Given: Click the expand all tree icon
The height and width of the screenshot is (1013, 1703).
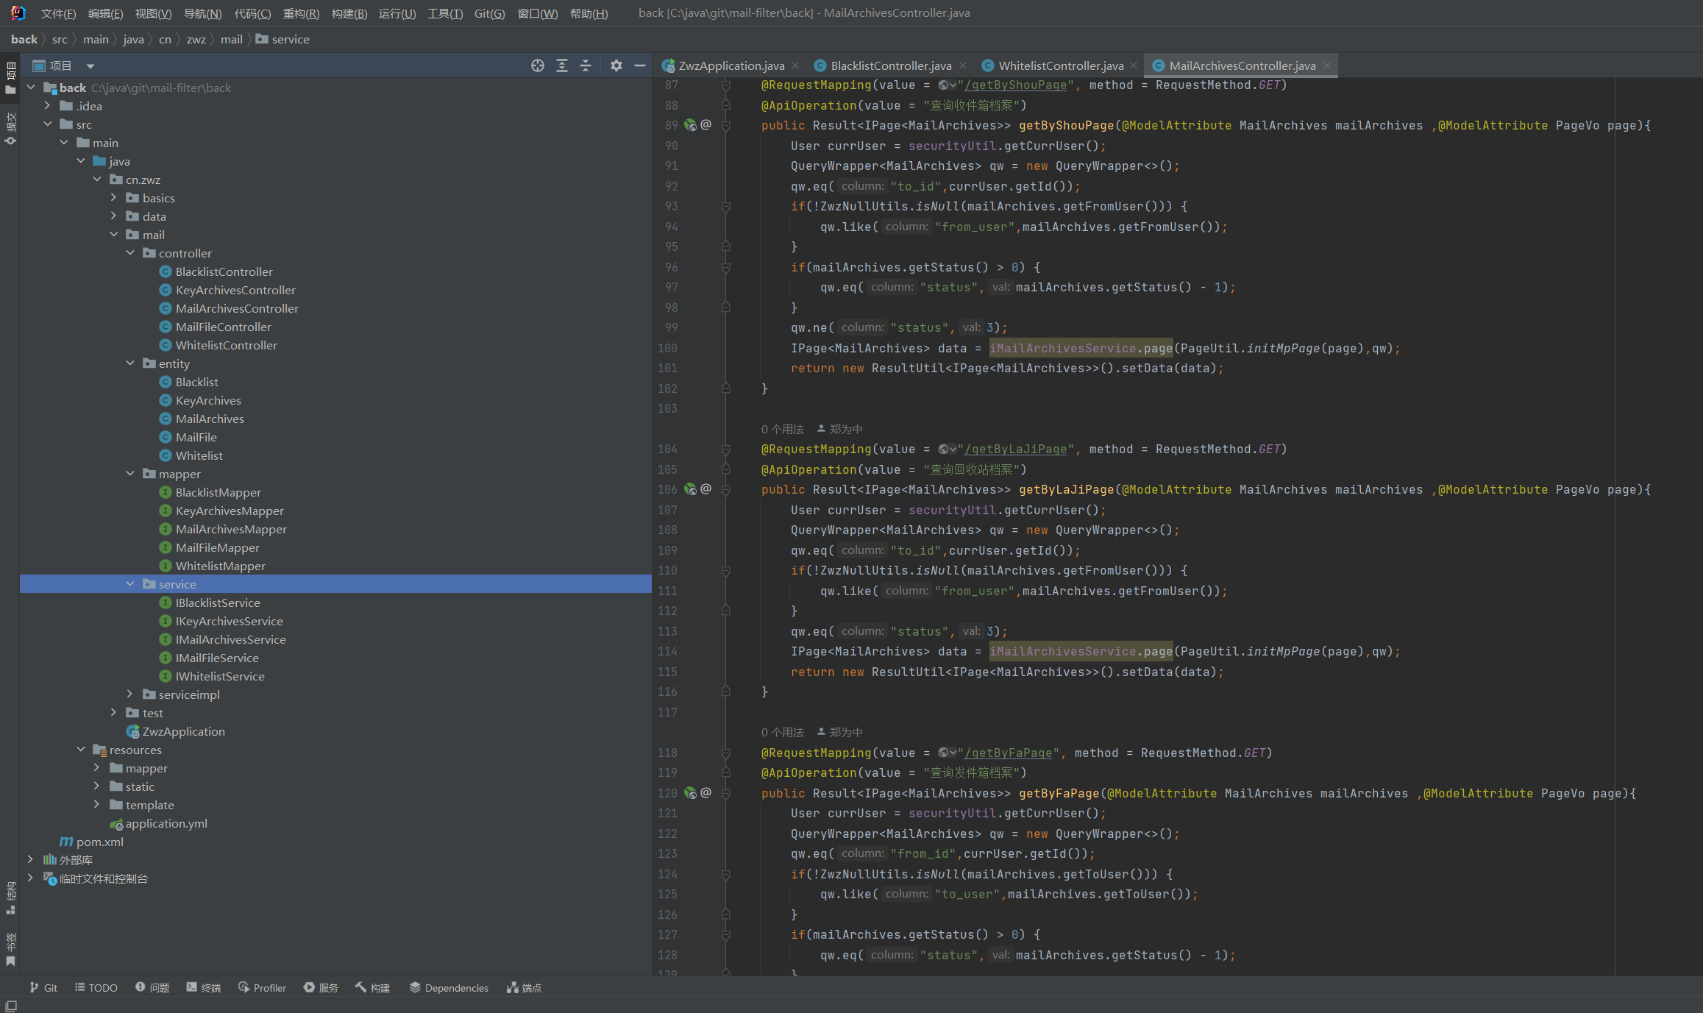Looking at the screenshot, I should click(562, 65).
